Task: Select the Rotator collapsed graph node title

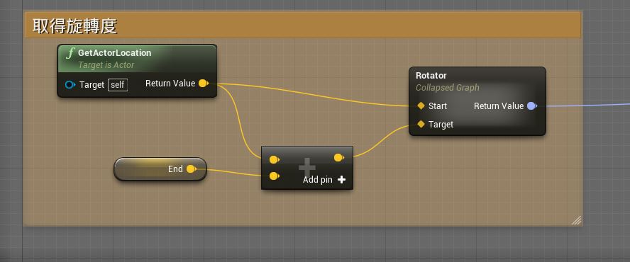Action: point(431,76)
